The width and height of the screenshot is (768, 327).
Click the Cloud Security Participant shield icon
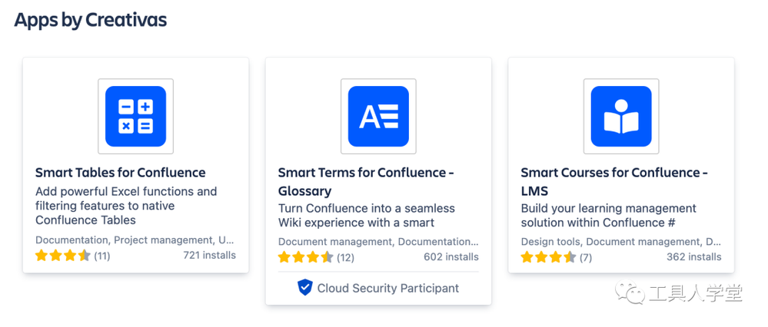click(x=304, y=288)
